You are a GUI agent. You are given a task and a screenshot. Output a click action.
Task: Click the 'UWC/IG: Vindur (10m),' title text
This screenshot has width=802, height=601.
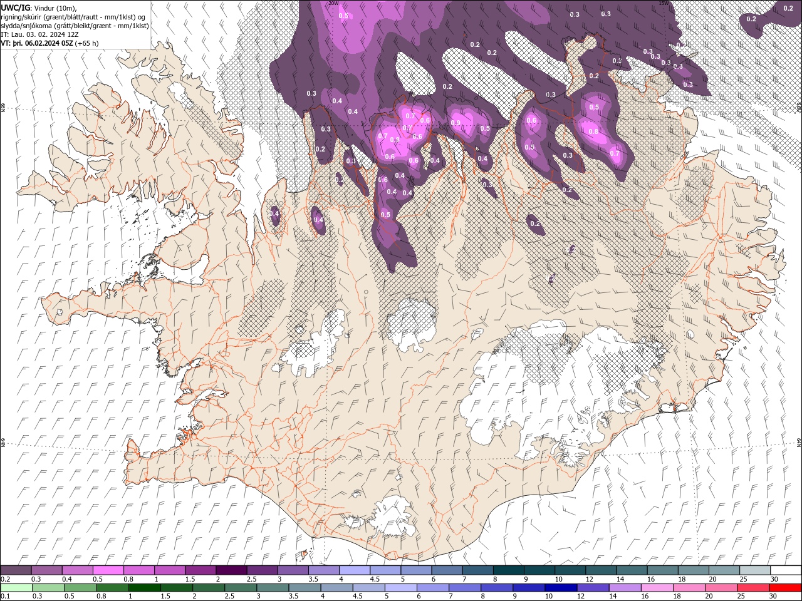click(39, 8)
